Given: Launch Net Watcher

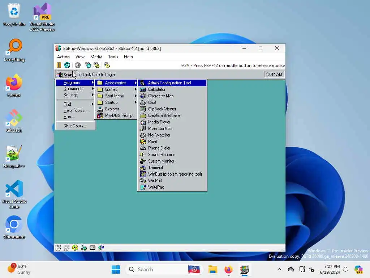Looking at the screenshot, I should tap(172, 135).
